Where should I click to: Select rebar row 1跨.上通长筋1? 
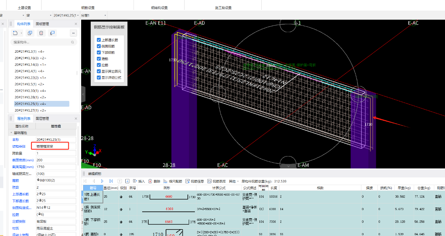click(93, 196)
